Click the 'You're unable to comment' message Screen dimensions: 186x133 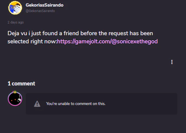point(76,104)
